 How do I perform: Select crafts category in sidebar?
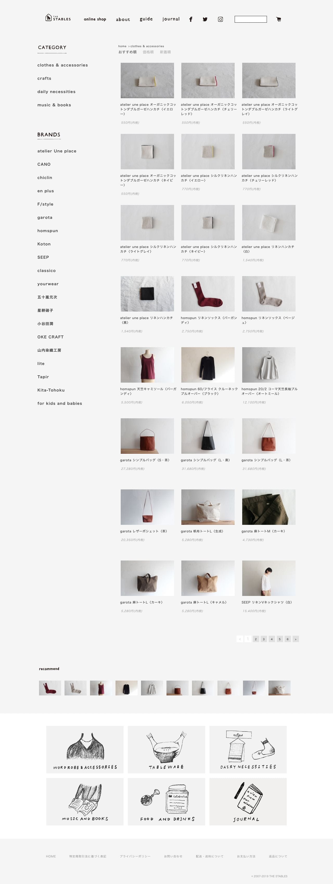(44, 78)
